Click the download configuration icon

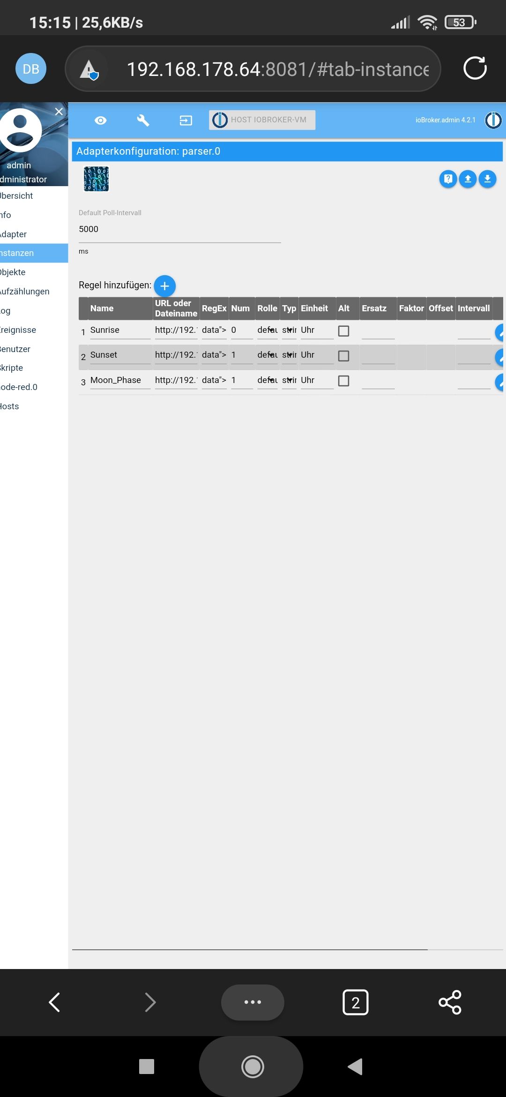[487, 179]
